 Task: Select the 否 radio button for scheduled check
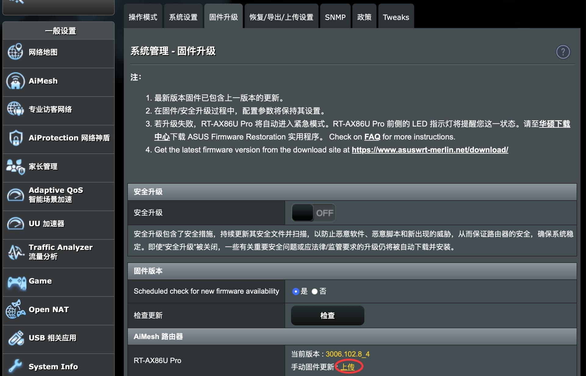[314, 291]
